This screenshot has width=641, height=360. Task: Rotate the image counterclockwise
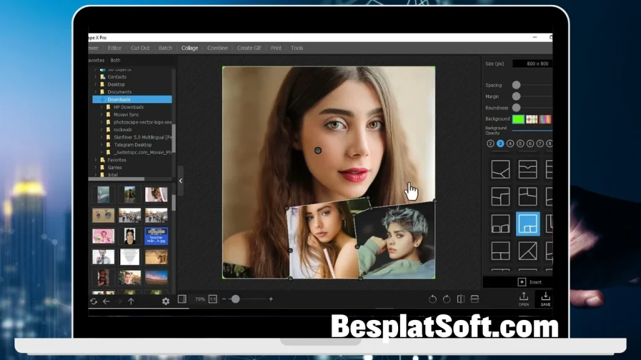433,299
